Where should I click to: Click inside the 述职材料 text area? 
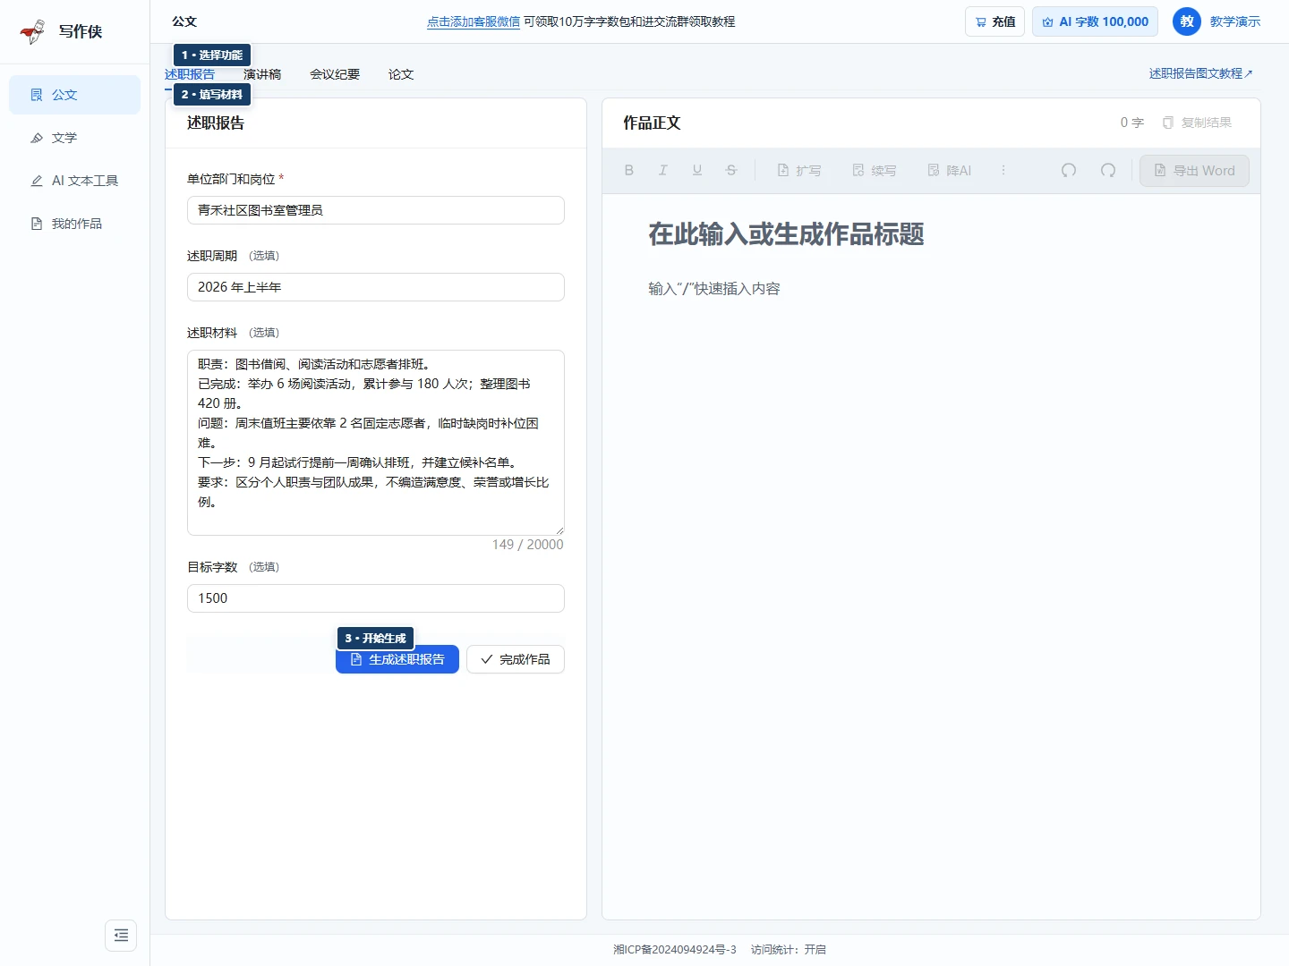pos(376,443)
